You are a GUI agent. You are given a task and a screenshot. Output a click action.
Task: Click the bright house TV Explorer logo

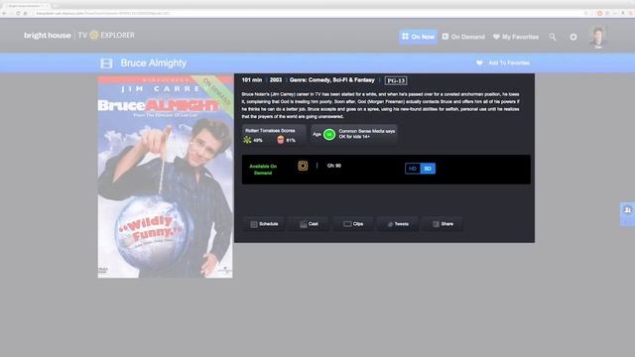[79, 36]
